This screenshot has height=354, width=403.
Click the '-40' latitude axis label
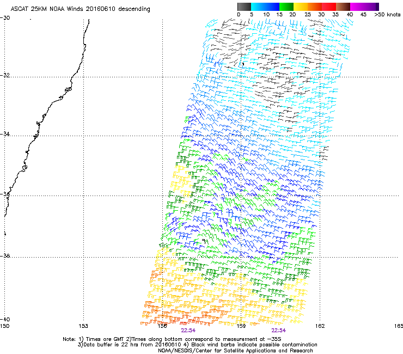tap(5, 319)
